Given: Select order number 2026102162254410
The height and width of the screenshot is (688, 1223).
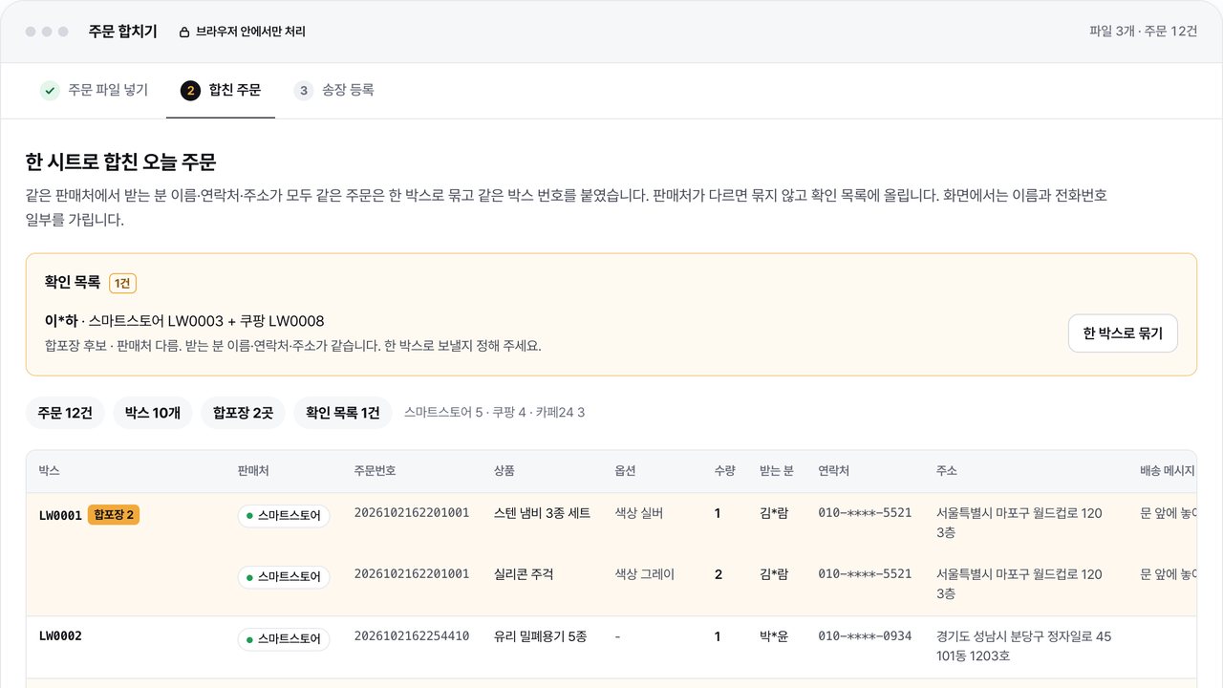Looking at the screenshot, I should click(412, 635).
